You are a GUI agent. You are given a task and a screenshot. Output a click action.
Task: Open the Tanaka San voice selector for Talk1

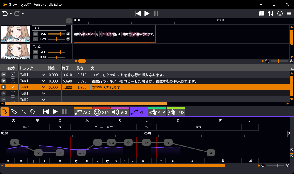28,40
